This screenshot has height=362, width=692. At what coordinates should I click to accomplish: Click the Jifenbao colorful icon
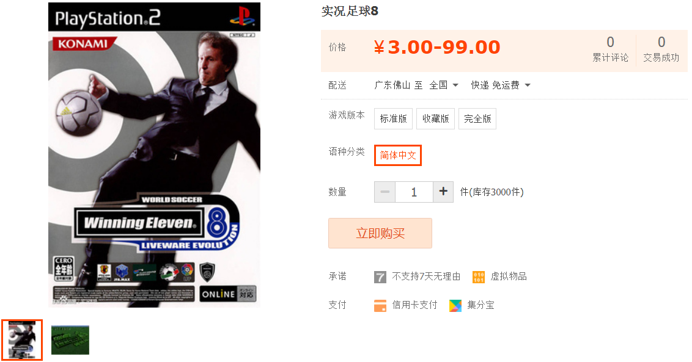[x=455, y=306]
